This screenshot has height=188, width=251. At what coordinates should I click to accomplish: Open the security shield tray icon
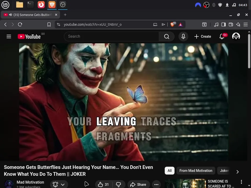pos(220,5)
